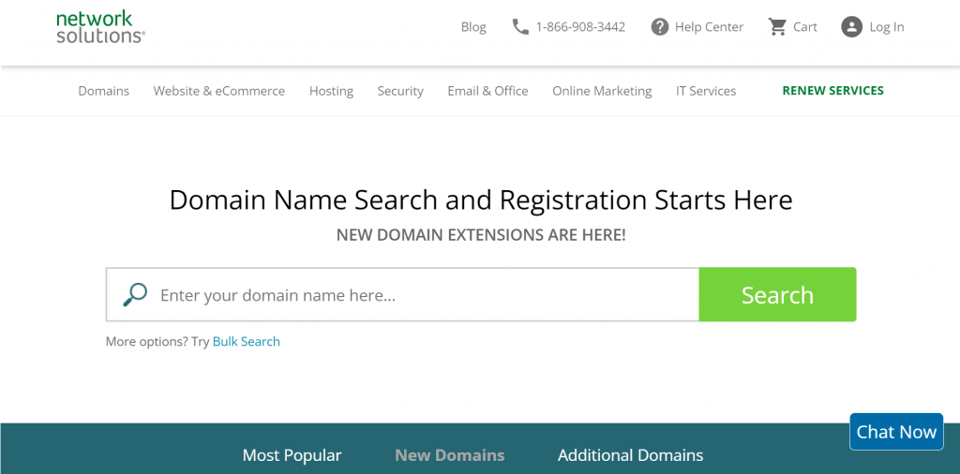The width and height of the screenshot is (960, 474).
Task: Open the Email & Office menu
Action: (487, 91)
